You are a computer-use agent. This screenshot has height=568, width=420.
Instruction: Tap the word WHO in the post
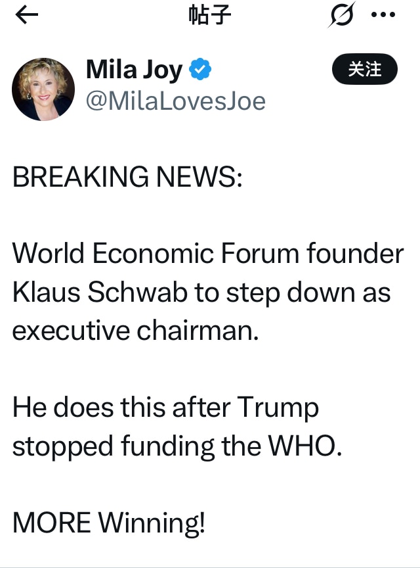pyautogui.click(x=303, y=446)
